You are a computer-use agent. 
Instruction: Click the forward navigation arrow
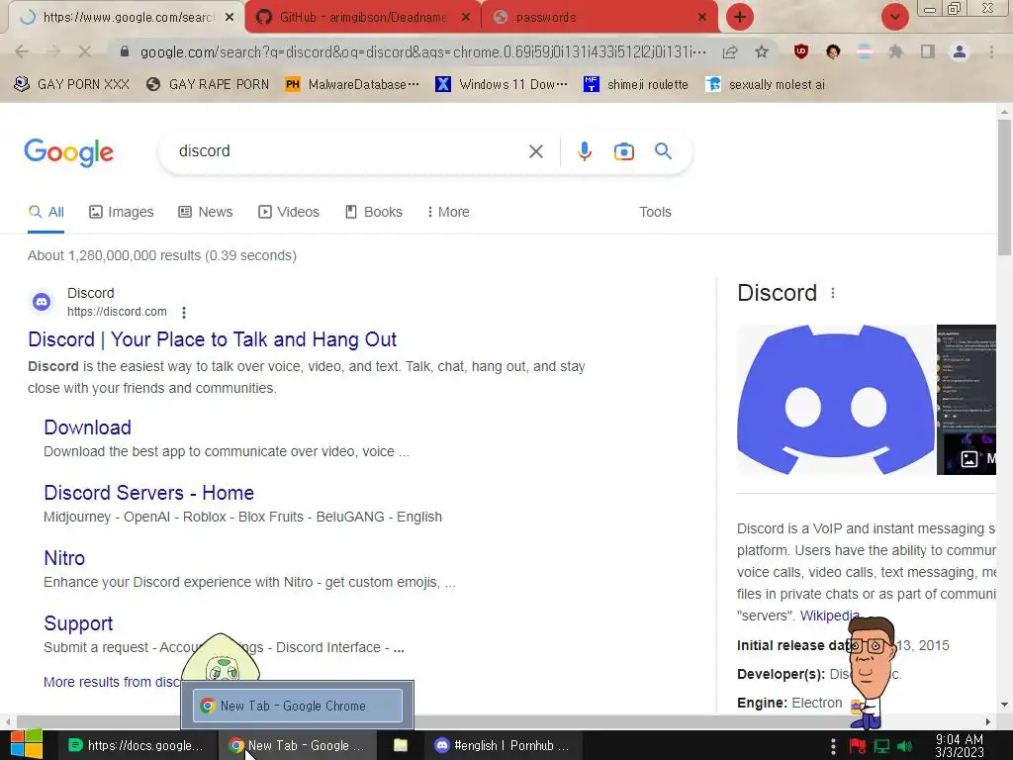(x=53, y=51)
